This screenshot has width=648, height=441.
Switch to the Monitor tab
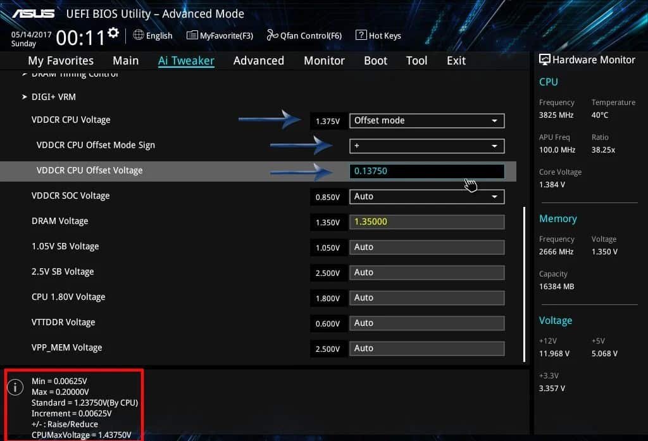pos(323,60)
